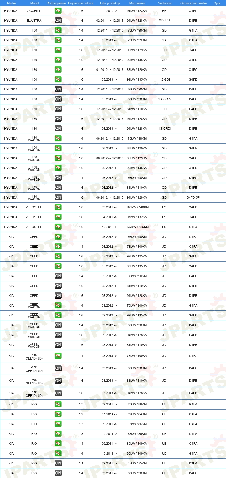Screen dimensions: 226x478
Task: Click the Rodzaj paliwa column header
Action: point(56,3)
